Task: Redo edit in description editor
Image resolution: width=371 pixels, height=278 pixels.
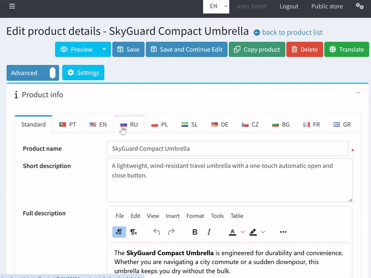Action: pos(171,232)
